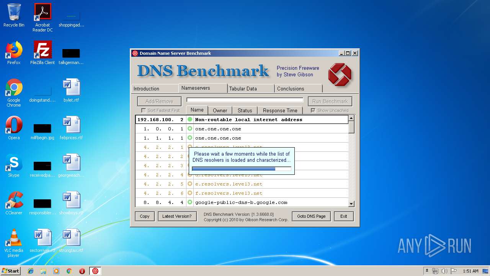Screen dimensions: 490x276
Task: Click the Exit button
Action: click(344, 216)
